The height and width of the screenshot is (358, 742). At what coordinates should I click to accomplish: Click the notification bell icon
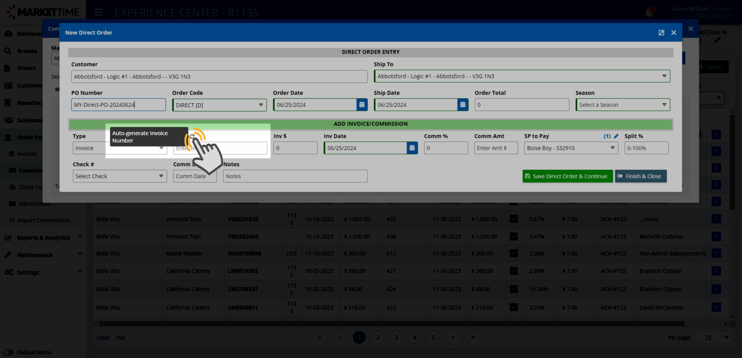(x=649, y=12)
